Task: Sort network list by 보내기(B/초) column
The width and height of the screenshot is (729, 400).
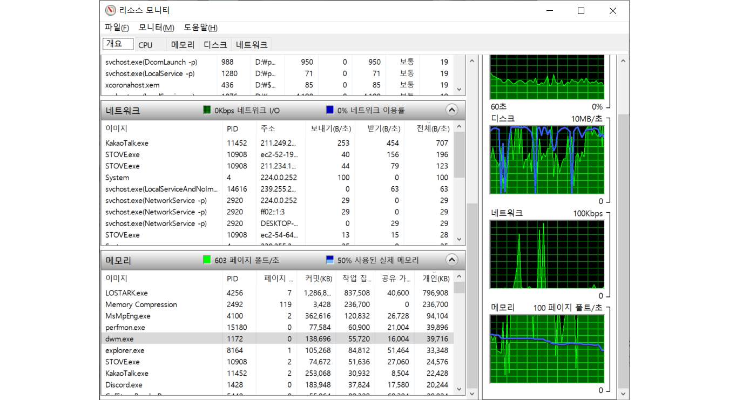Action: point(330,128)
